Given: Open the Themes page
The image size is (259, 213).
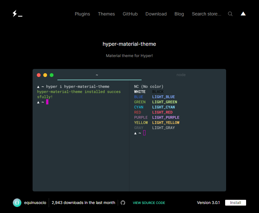Looking at the screenshot, I should [106, 14].
